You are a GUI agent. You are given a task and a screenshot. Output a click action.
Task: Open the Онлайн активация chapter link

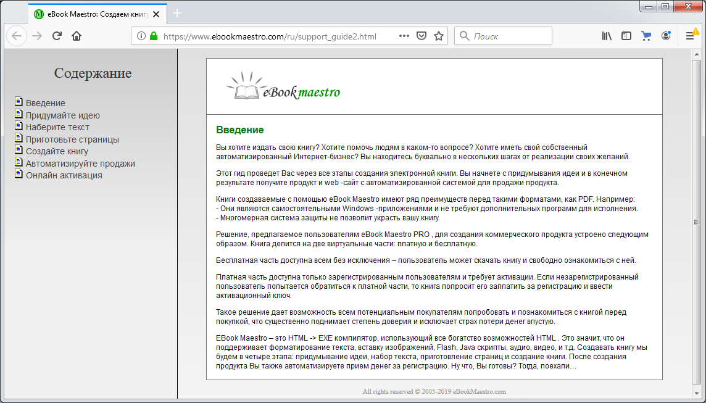pos(64,175)
